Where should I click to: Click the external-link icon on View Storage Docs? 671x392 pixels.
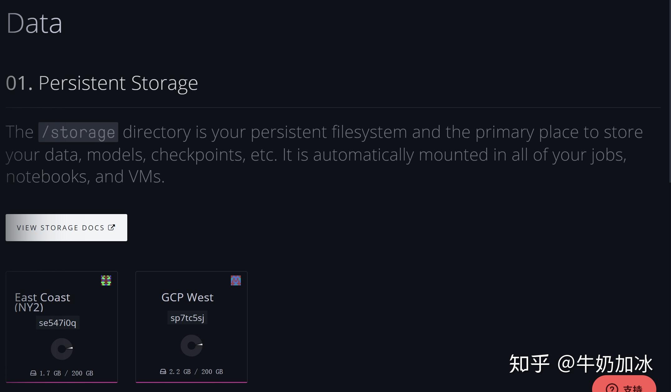tap(111, 227)
